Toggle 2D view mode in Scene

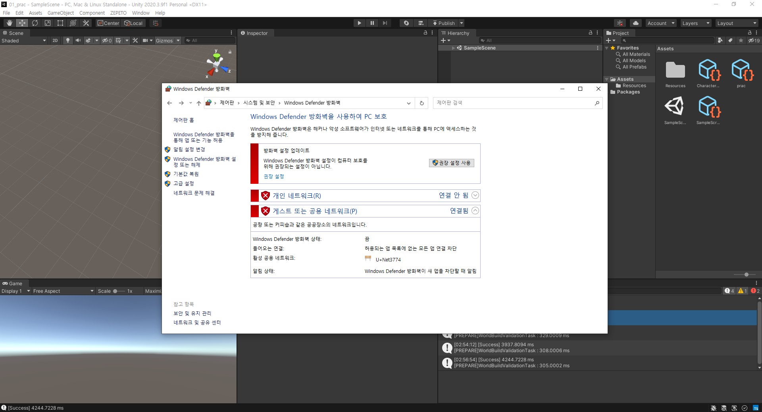(55, 40)
